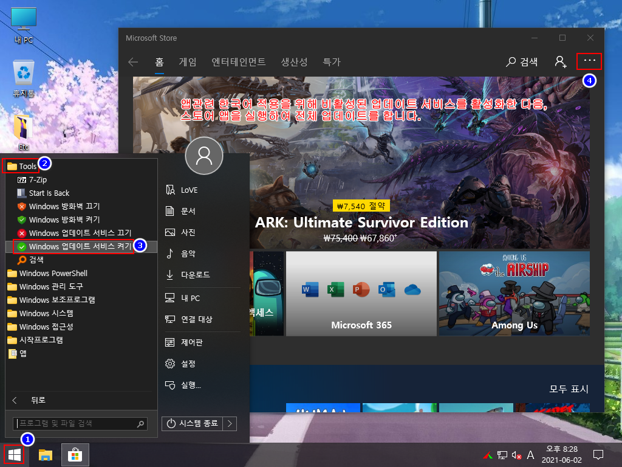Click the Start menu search magnifier icon
This screenshot has height=467, width=622.
(140, 424)
